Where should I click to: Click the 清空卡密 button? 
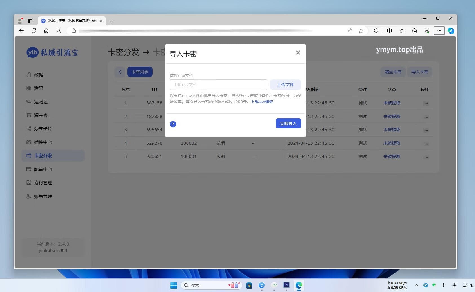coord(393,72)
